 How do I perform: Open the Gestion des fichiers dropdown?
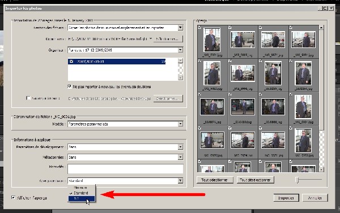[180, 28]
